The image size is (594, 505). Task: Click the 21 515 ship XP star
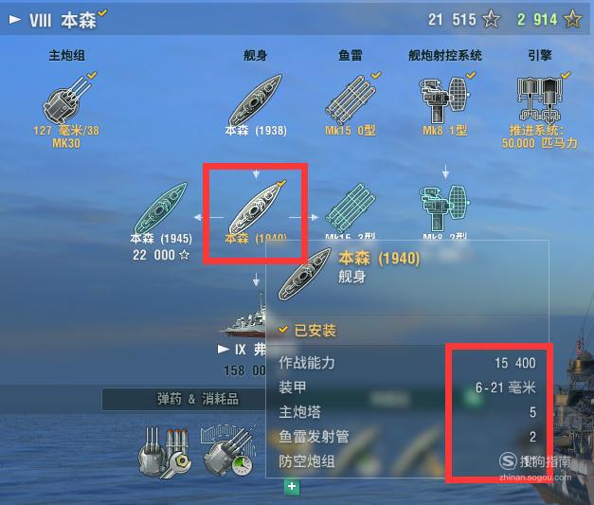coord(491,19)
